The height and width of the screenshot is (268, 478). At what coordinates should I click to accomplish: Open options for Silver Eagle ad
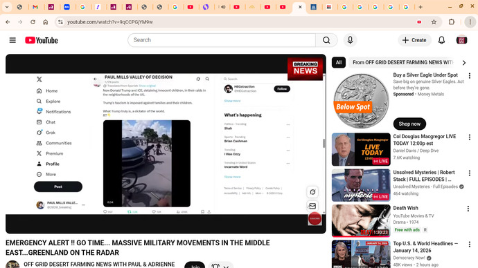(x=469, y=76)
